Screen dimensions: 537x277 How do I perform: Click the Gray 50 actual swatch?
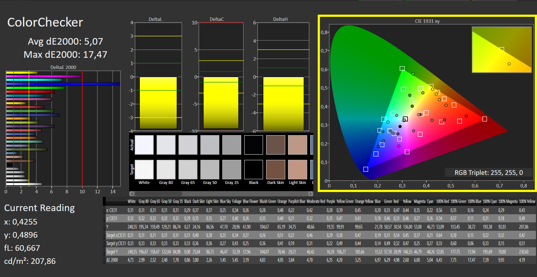210,145
